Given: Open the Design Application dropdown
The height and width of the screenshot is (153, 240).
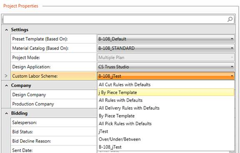Looking at the screenshot, I should pyautogui.click(x=166, y=67).
